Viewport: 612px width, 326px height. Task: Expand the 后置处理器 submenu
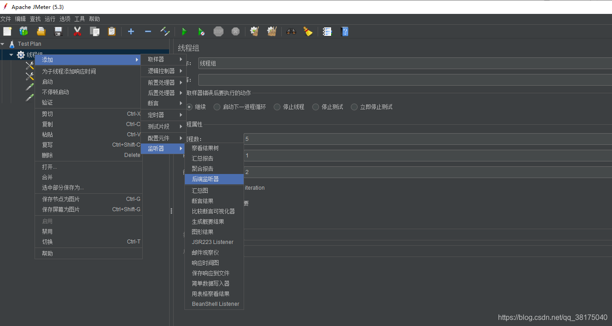(164, 93)
